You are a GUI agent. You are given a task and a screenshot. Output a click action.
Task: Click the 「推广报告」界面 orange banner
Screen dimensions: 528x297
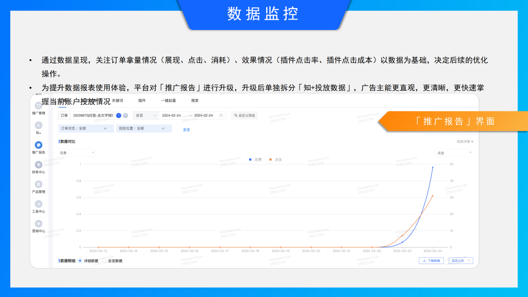[x=453, y=121]
